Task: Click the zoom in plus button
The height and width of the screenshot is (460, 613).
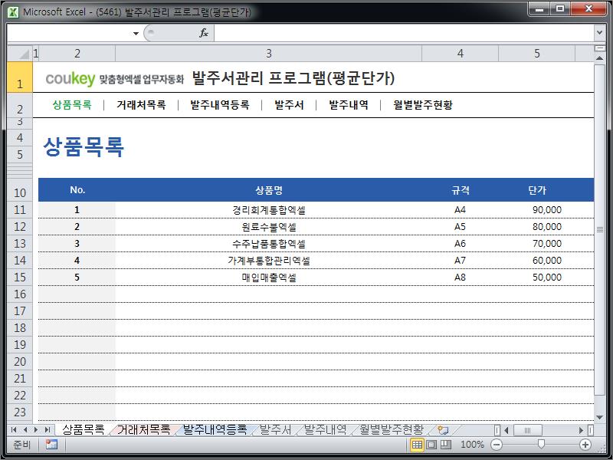Action: pyautogui.click(x=585, y=445)
